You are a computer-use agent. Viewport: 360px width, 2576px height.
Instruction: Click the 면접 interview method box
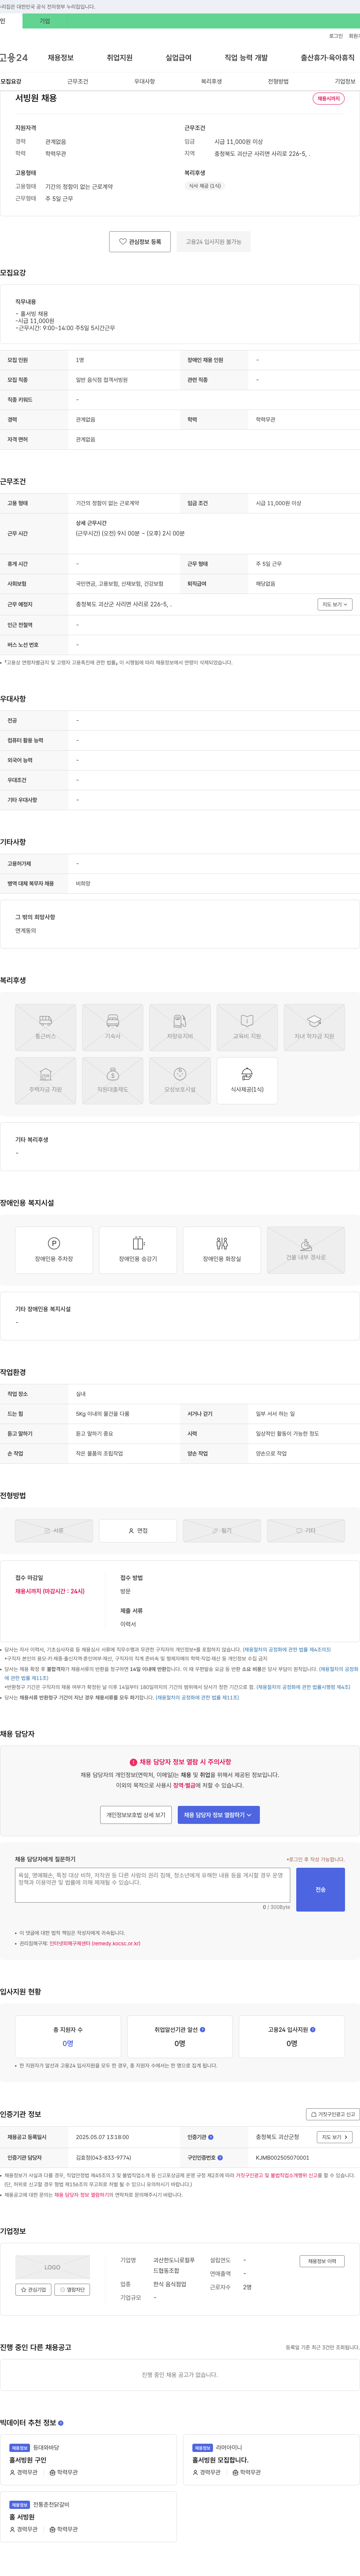pos(138,1530)
